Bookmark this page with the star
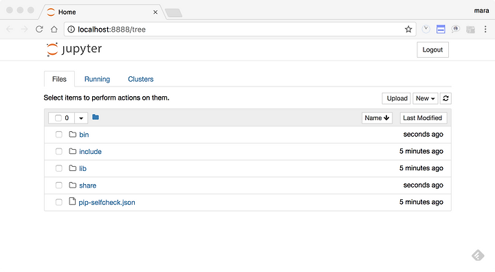Image resolution: width=495 pixels, height=272 pixels. point(408,30)
